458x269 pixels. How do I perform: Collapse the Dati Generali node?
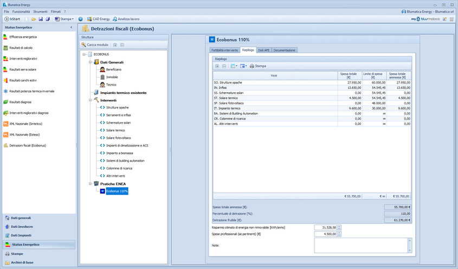[91, 62]
